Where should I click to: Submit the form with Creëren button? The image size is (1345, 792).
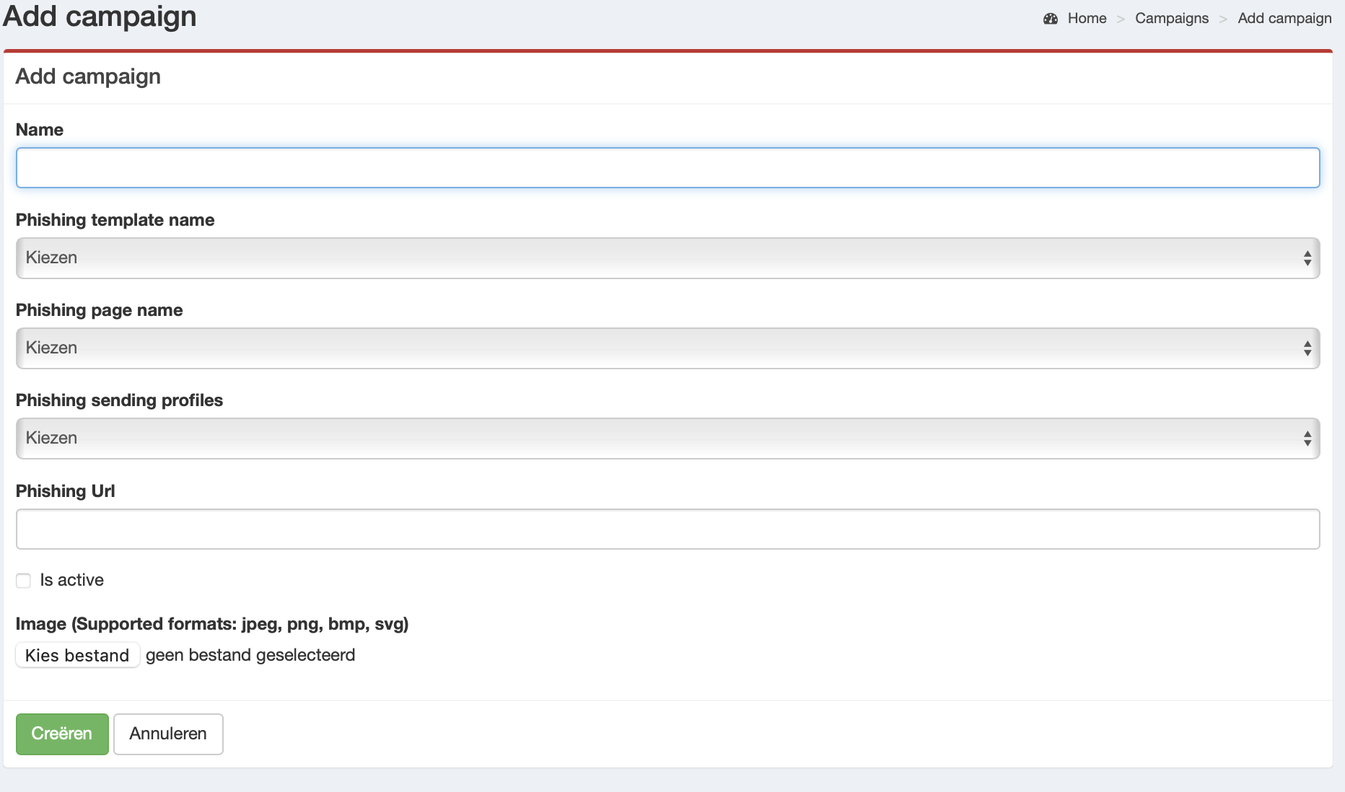pyautogui.click(x=62, y=734)
